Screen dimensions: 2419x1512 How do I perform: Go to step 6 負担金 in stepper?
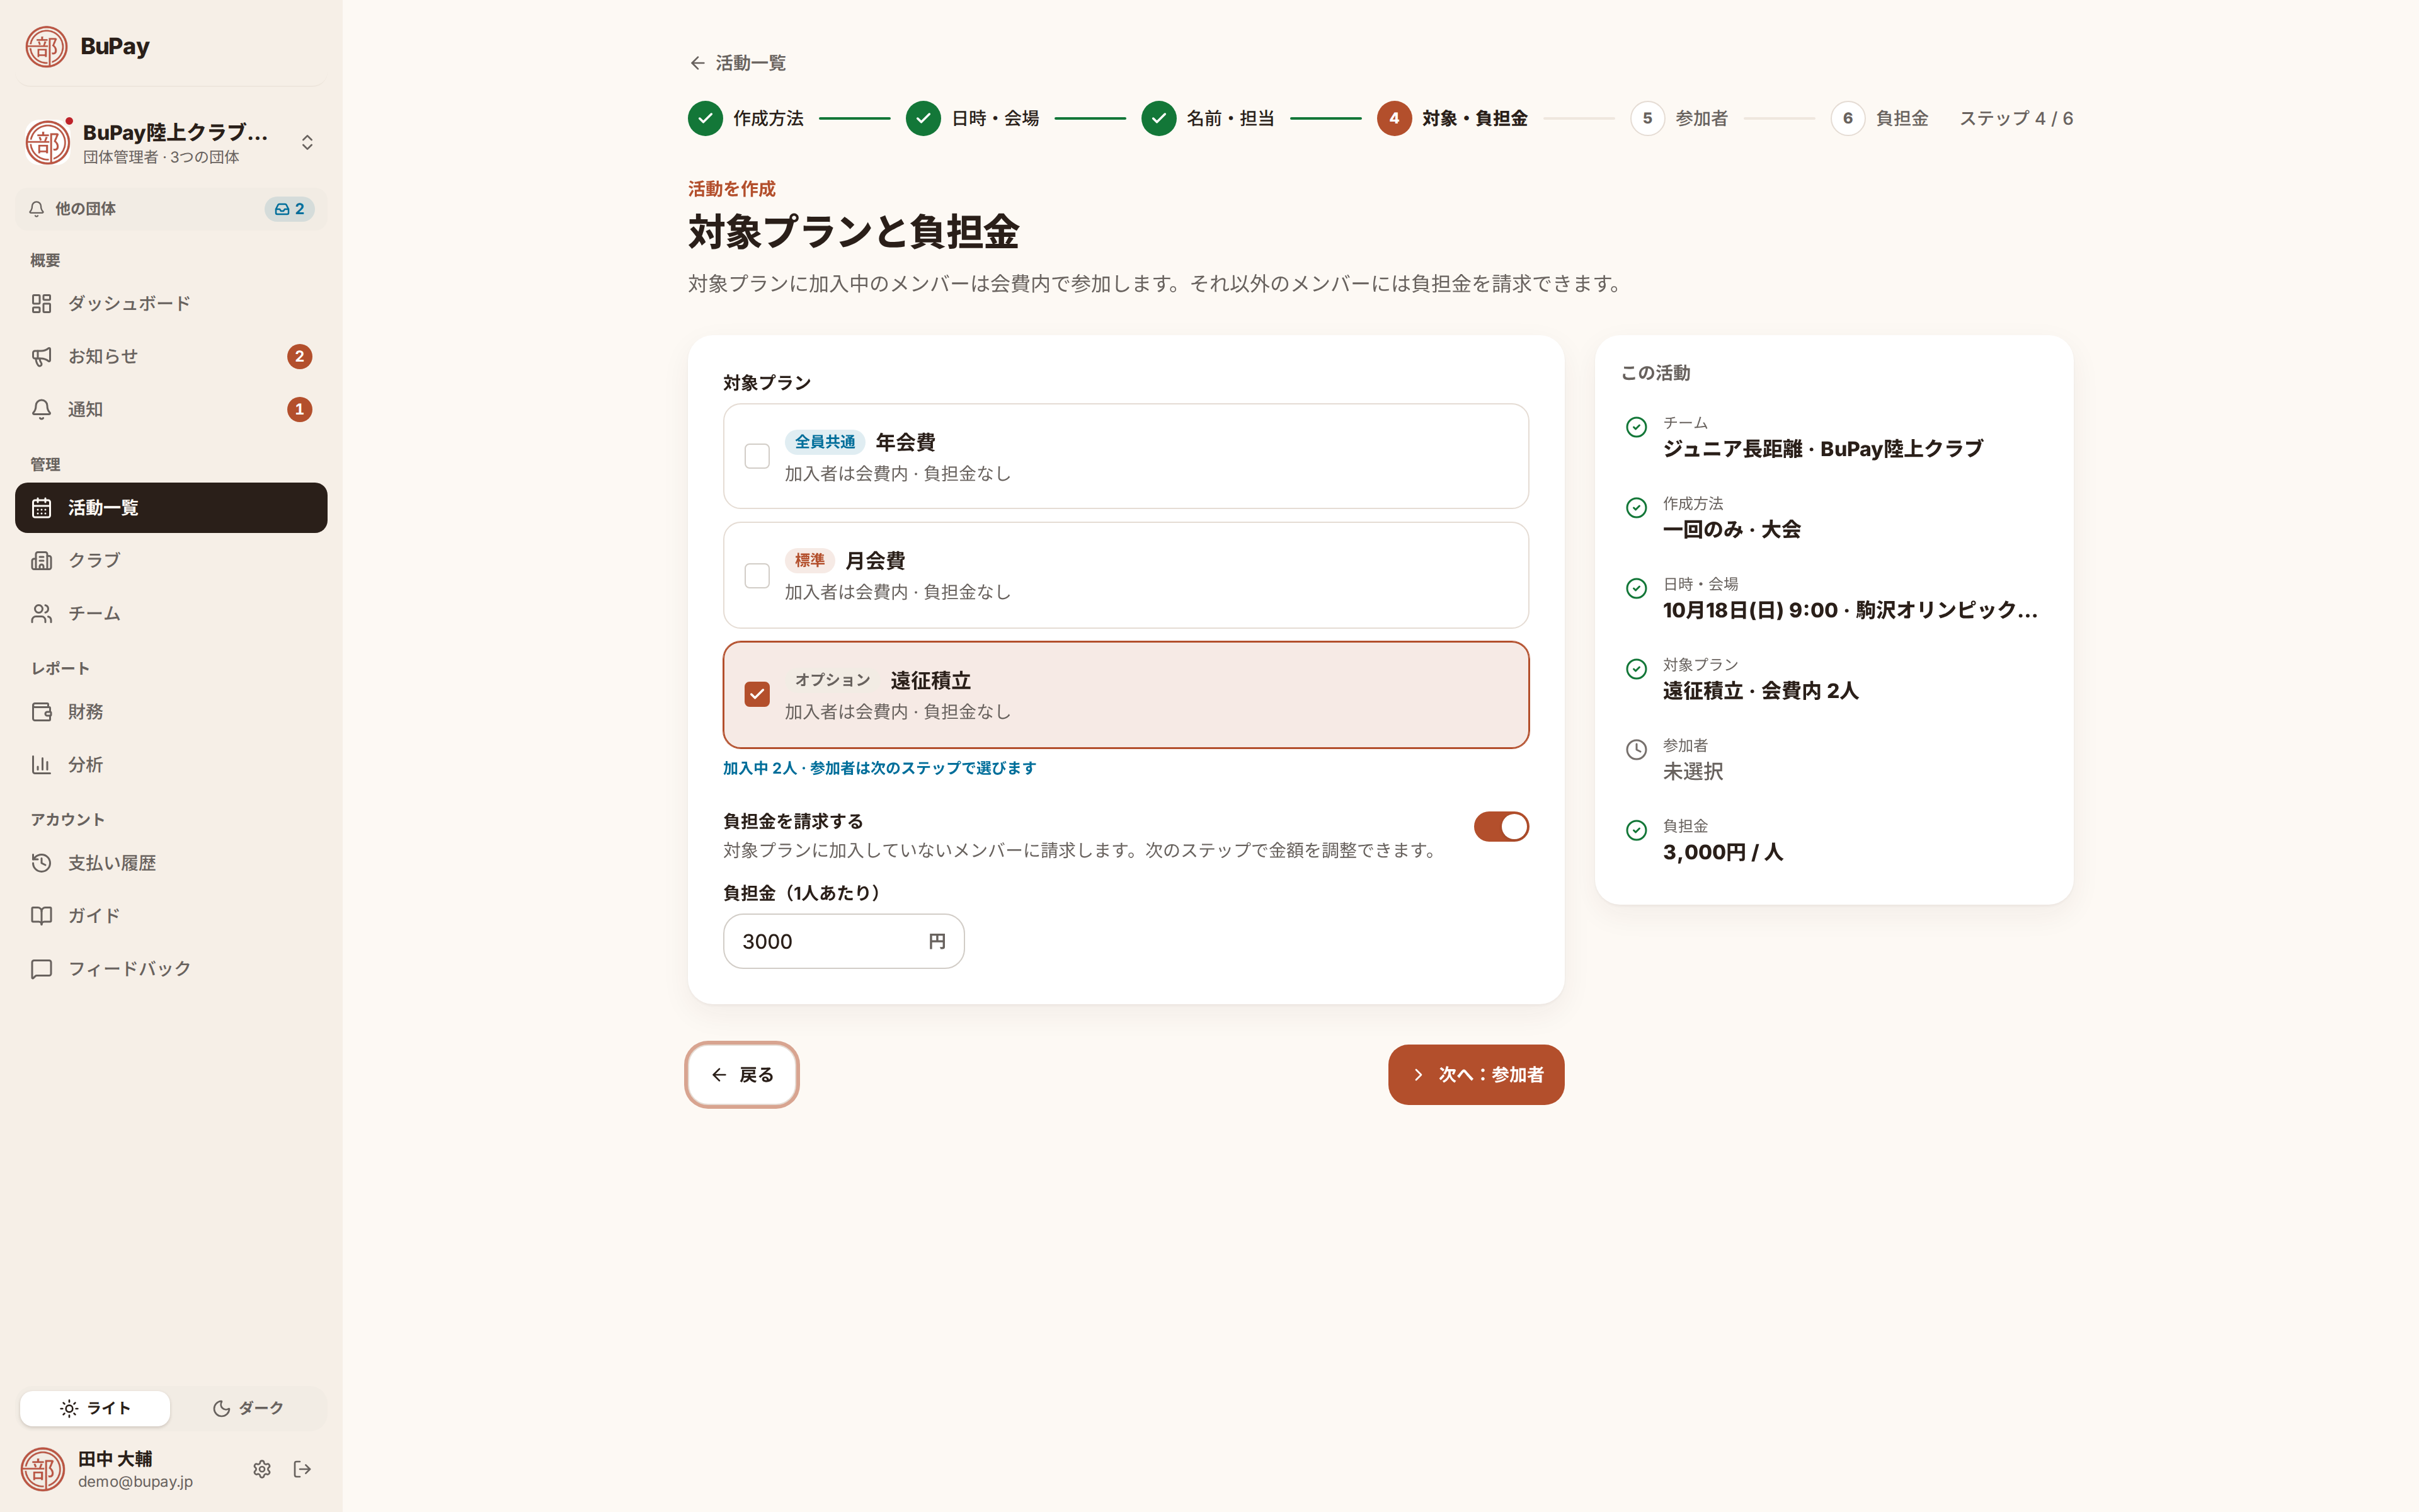[x=1879, y=118]
